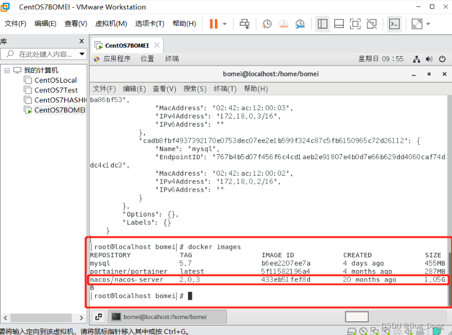
Task: Toggle the library sidebar view icon
Action: pyautogui.click(x=322, y=24)
